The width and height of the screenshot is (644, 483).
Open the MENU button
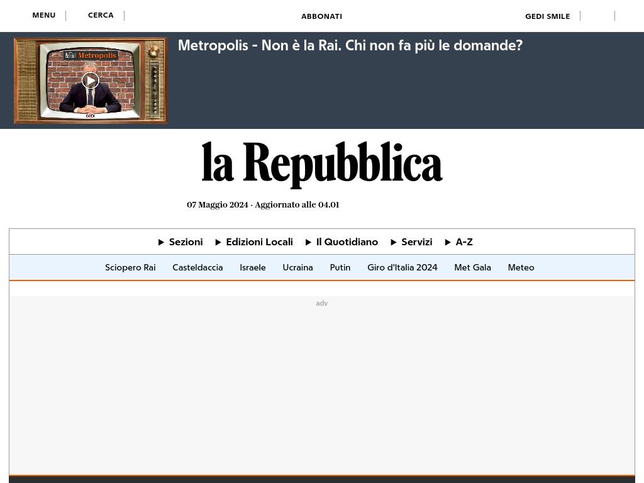pyautogui.click(x=44, y=16)
